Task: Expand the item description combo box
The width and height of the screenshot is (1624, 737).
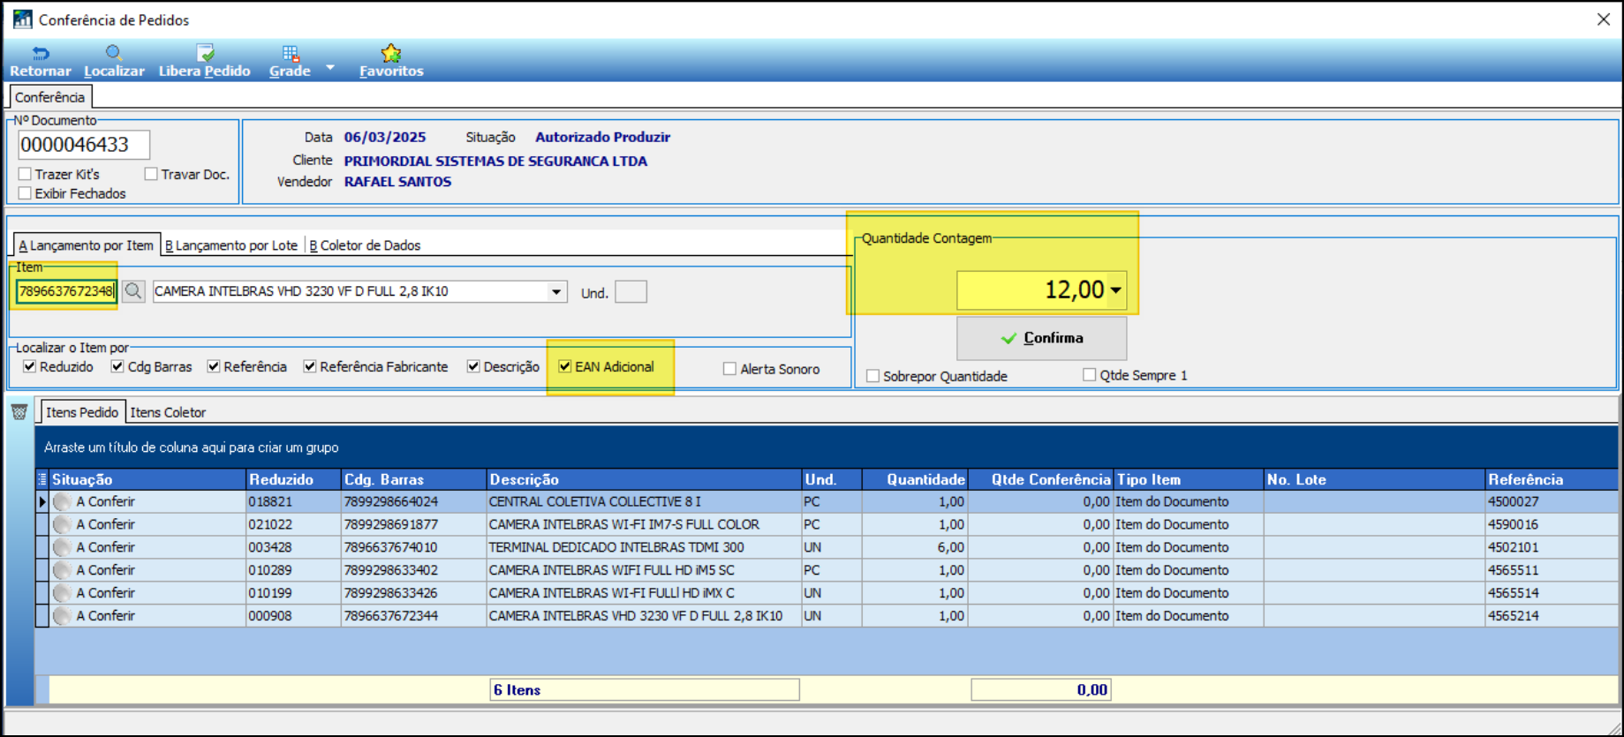Action: click(556, 291)
